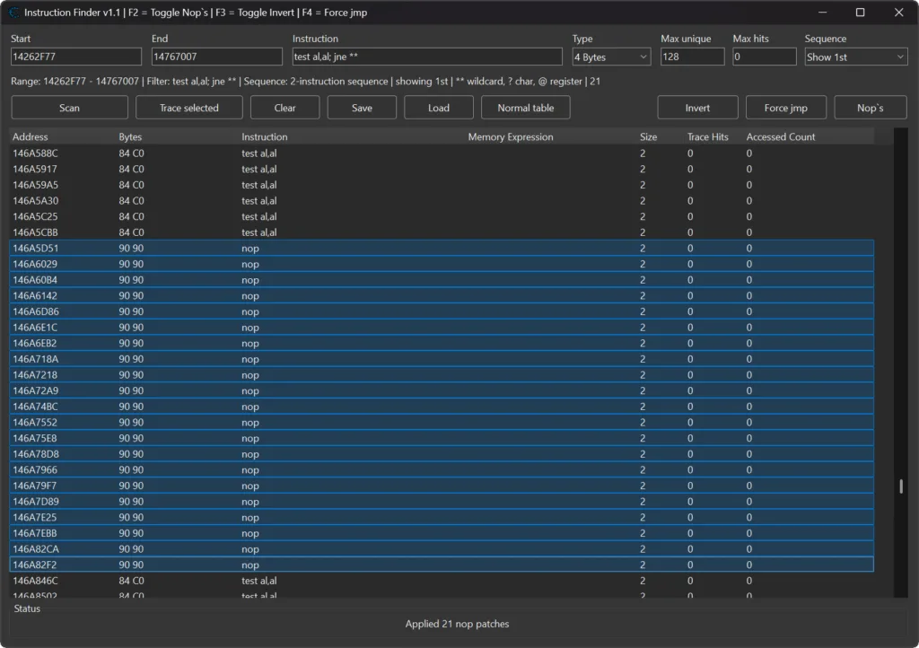Select row with address 146A5A30
Image resolution: width=919 pixels, height=648 pixels.
[x=442, y=201]
